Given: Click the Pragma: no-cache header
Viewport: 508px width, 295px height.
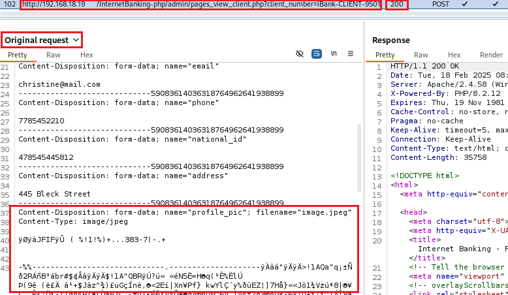Looking at the screenshot, I should click(427, 121).
